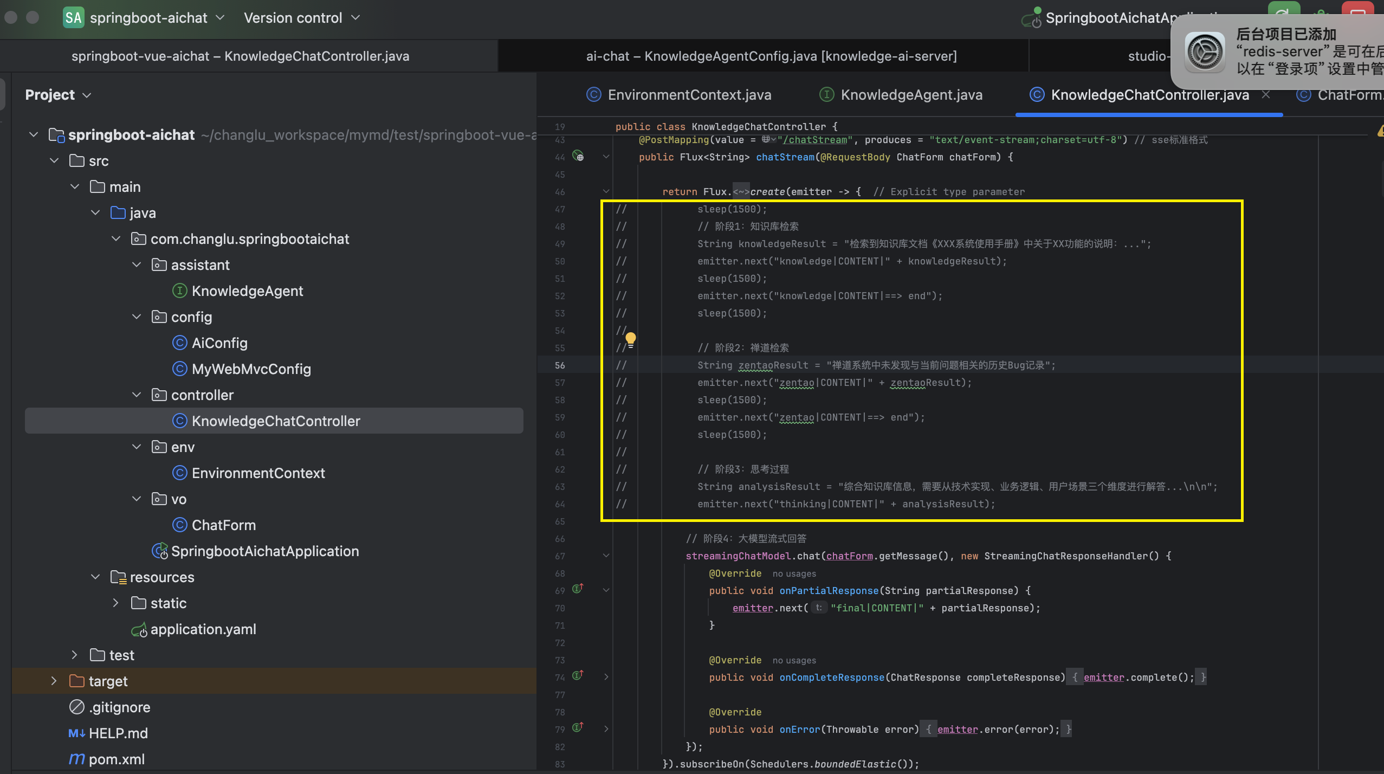1384x774 pixels.
Task: Select .gitignore file
Action: pyautogui.click(x=119, y=707)
